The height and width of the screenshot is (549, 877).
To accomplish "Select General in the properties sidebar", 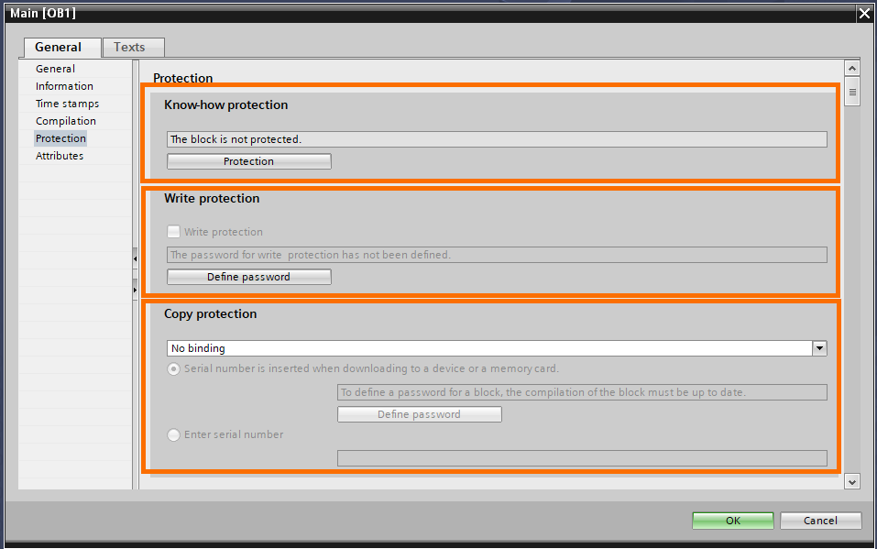I will click(54, 68).
